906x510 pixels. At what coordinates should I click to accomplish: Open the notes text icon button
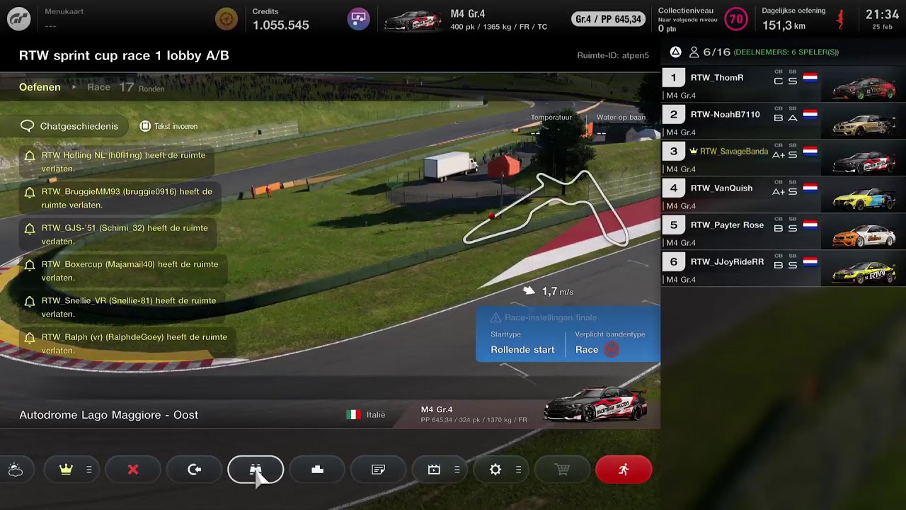pos(379,470)
